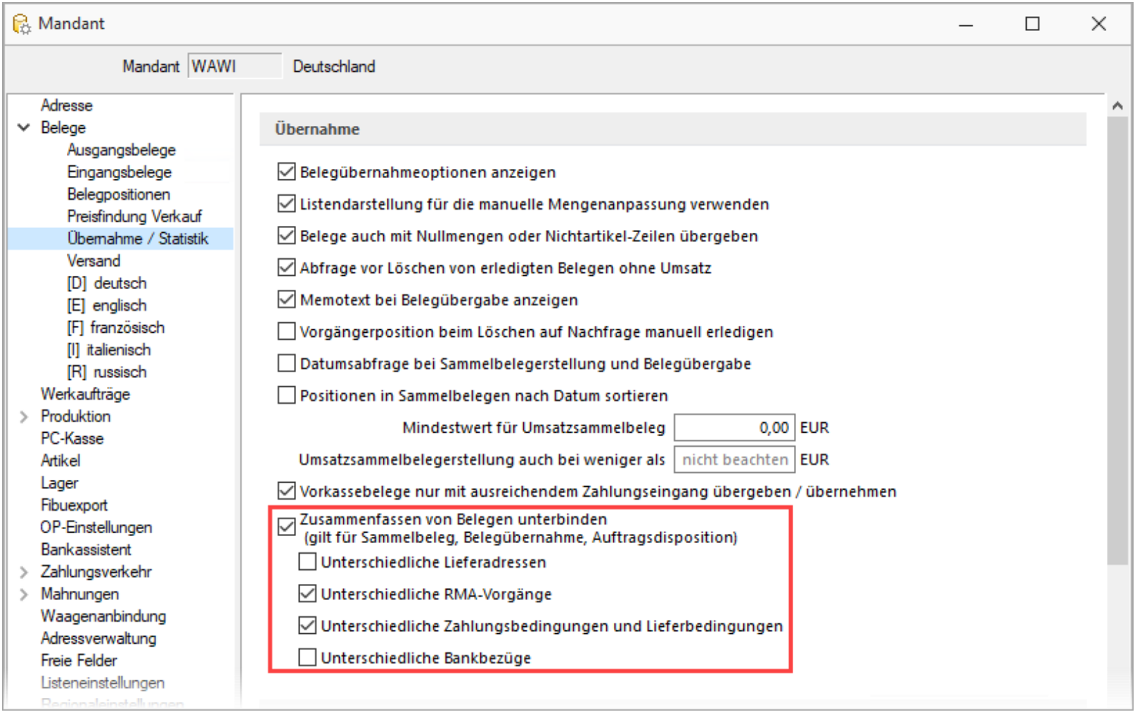
Task: Select Bankassistent tree entry
Action: [x=86, y=549]
